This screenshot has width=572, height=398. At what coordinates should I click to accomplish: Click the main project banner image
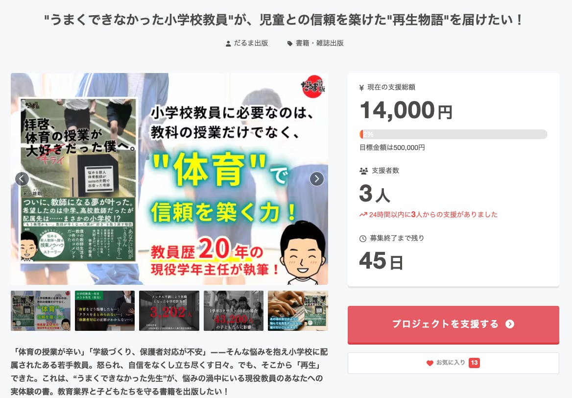click(169, 179)
